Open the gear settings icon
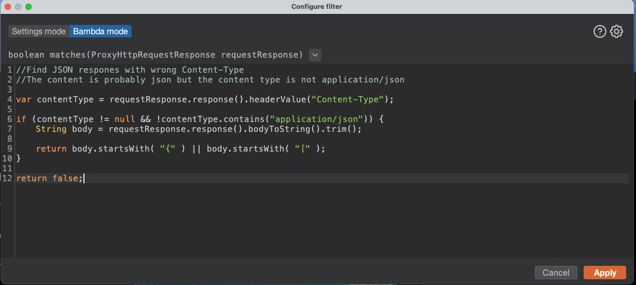Screen dimensions: 636x285 (616, 32)
